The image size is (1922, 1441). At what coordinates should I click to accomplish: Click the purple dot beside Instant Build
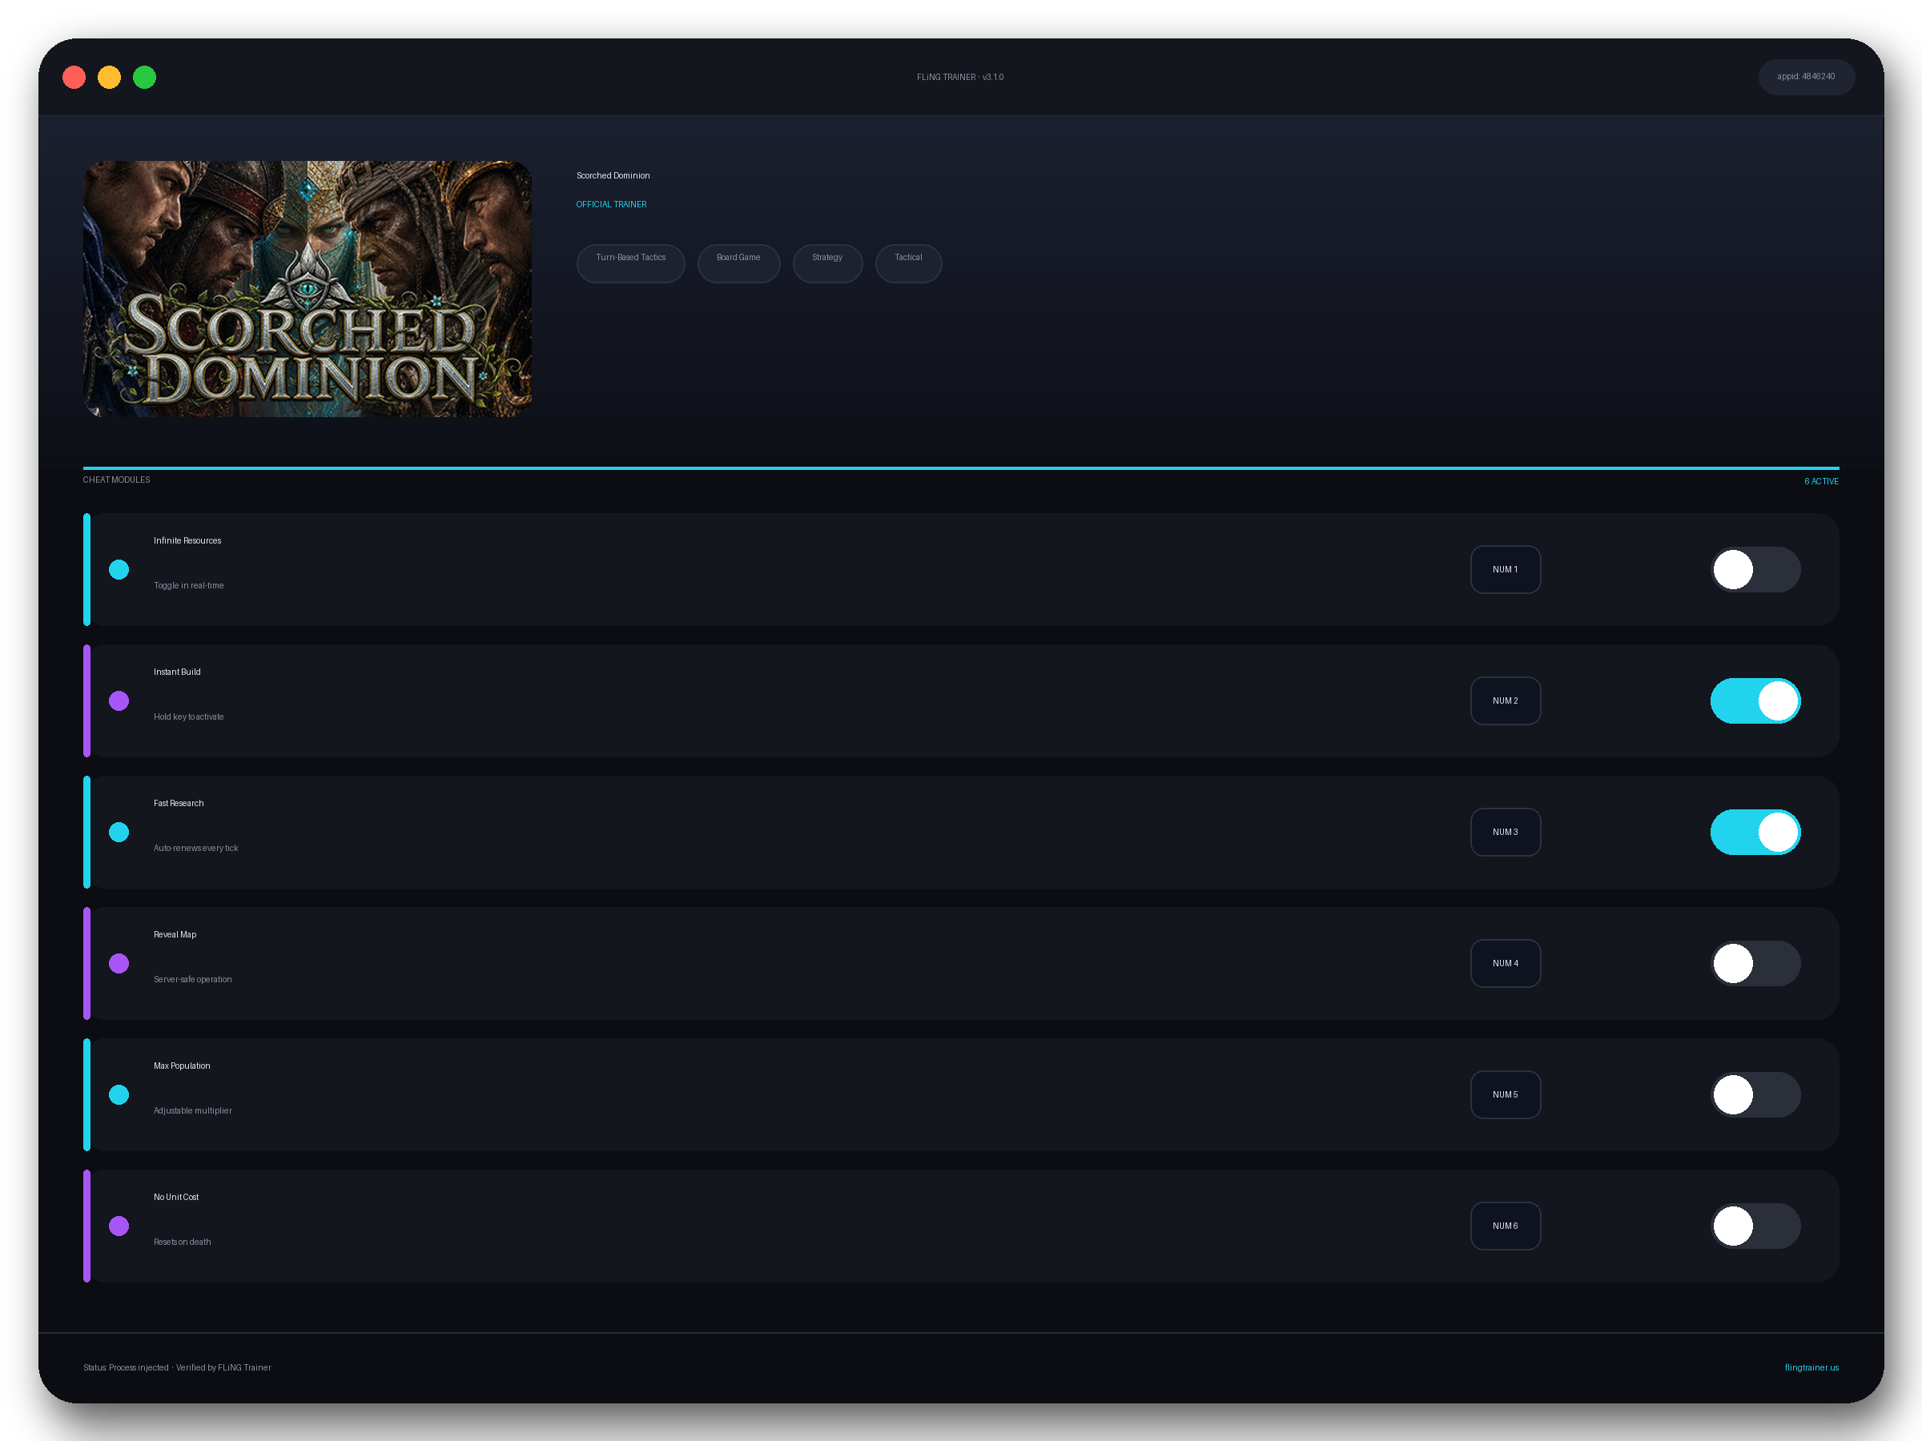(x=119, y=701)
